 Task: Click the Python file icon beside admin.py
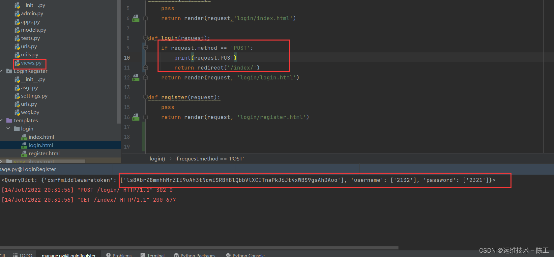click(17, 14)
